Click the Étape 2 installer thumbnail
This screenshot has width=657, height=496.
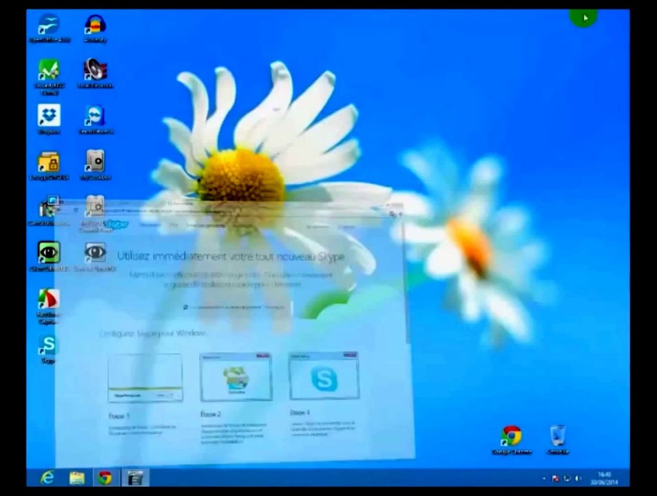click(x=236, y=377)
